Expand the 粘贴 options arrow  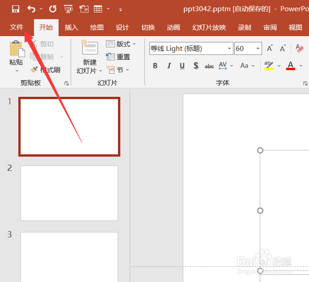(17, 70)
